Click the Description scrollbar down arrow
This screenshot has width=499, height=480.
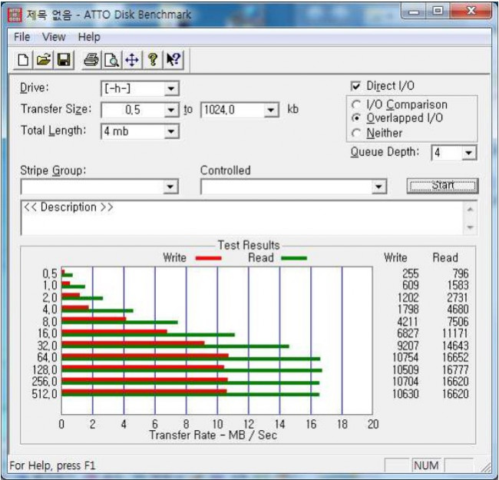(x=470, y=227)
